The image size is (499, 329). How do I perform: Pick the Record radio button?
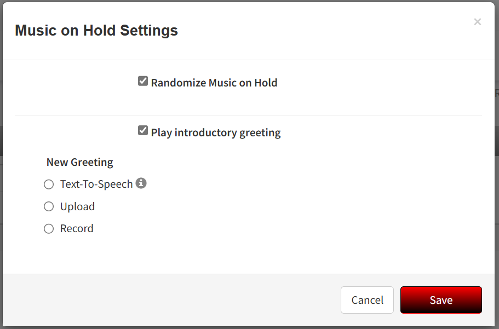tap(49, 228)
